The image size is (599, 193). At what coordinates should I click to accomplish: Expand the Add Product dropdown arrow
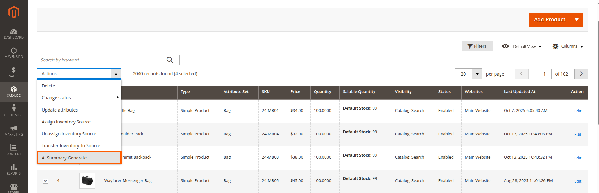click(x=577, y=20)
